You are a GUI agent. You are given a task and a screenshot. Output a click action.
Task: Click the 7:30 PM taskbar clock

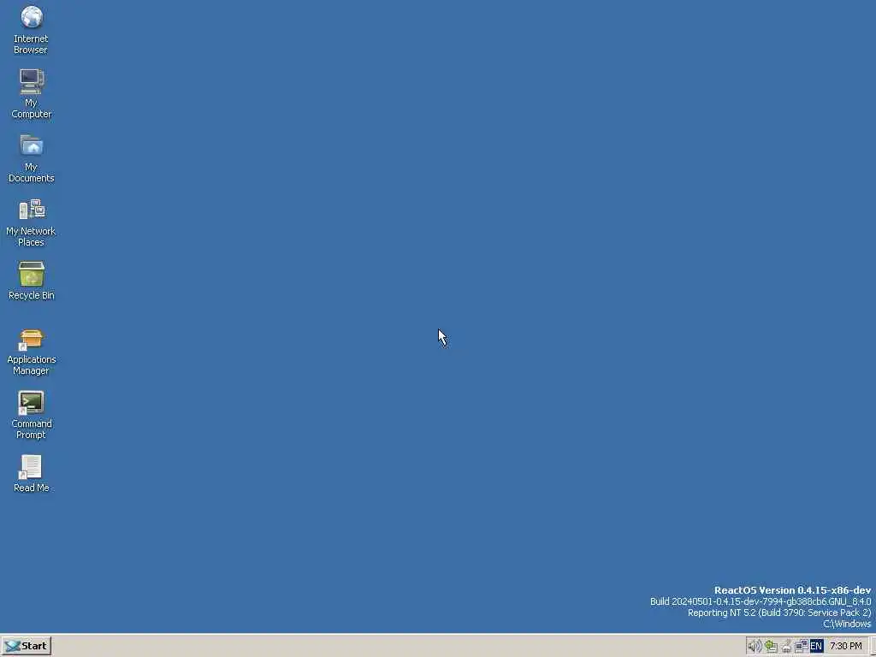click(846, 646)
